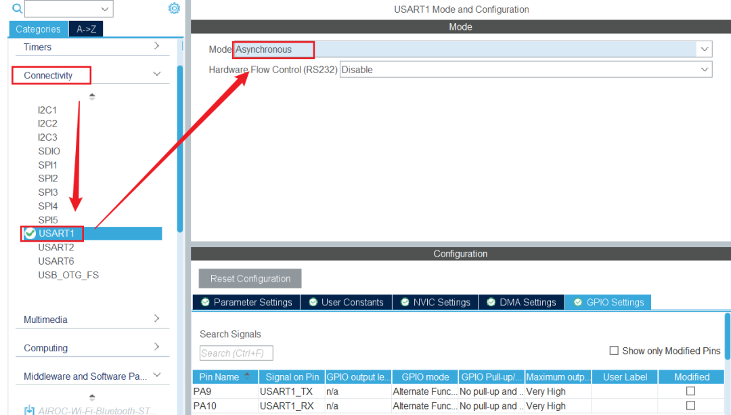Click the collapse arrow under Connectivity

[92, 97]
